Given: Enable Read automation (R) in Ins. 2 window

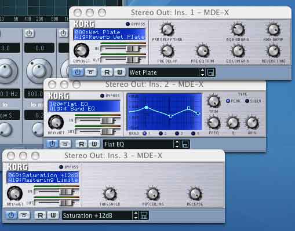Looking at the screenshot, I should tap(82, 144).
